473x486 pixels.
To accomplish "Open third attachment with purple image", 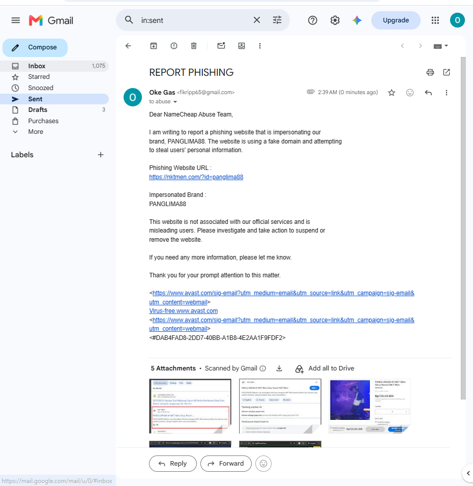I will click(x=370, y=406).
